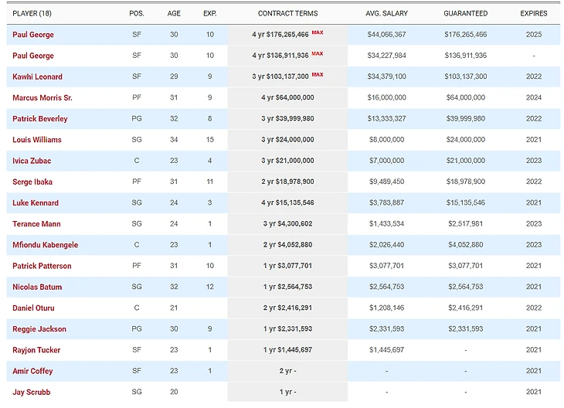
Task: Open Paul George's $136,911,936 contract row link
Action: [x=33, y=56]
